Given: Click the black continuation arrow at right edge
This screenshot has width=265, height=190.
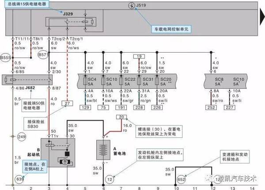Looking at the screenshot, I should [262, 16].
